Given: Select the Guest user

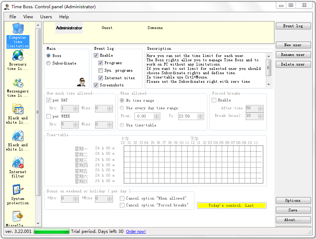Looking at the screenshot, I should point(107,28).
